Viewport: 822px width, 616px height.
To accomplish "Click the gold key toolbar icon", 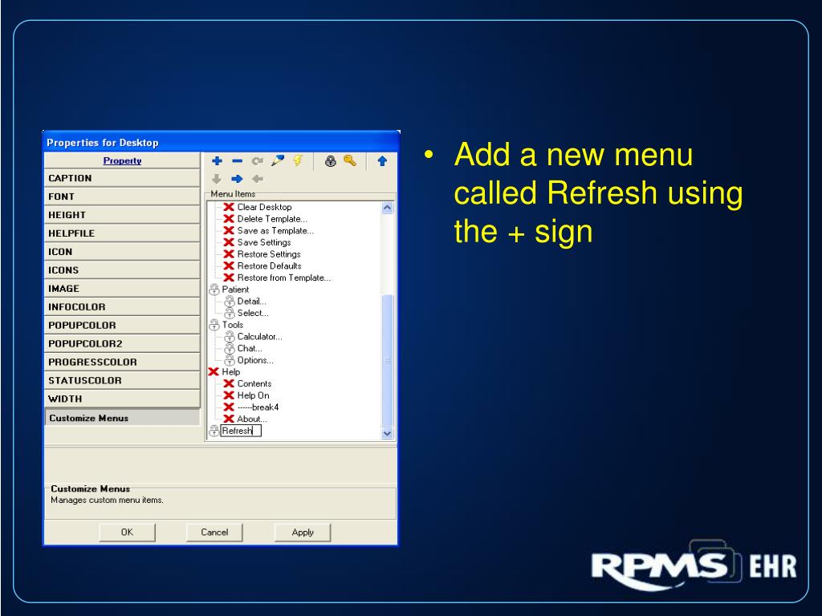I will tap(350, 160).
